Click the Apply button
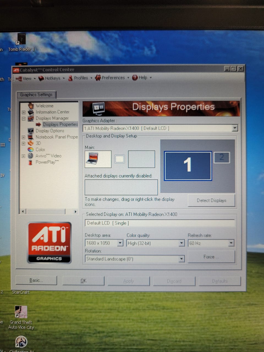This screenshot has height=352, width=264. coord(129,281)
